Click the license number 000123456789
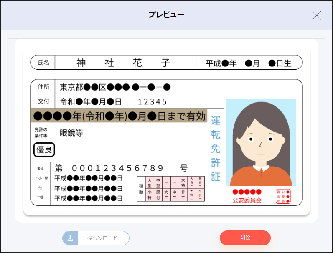Viewport: 333px width, 253px height. (117, 168)
